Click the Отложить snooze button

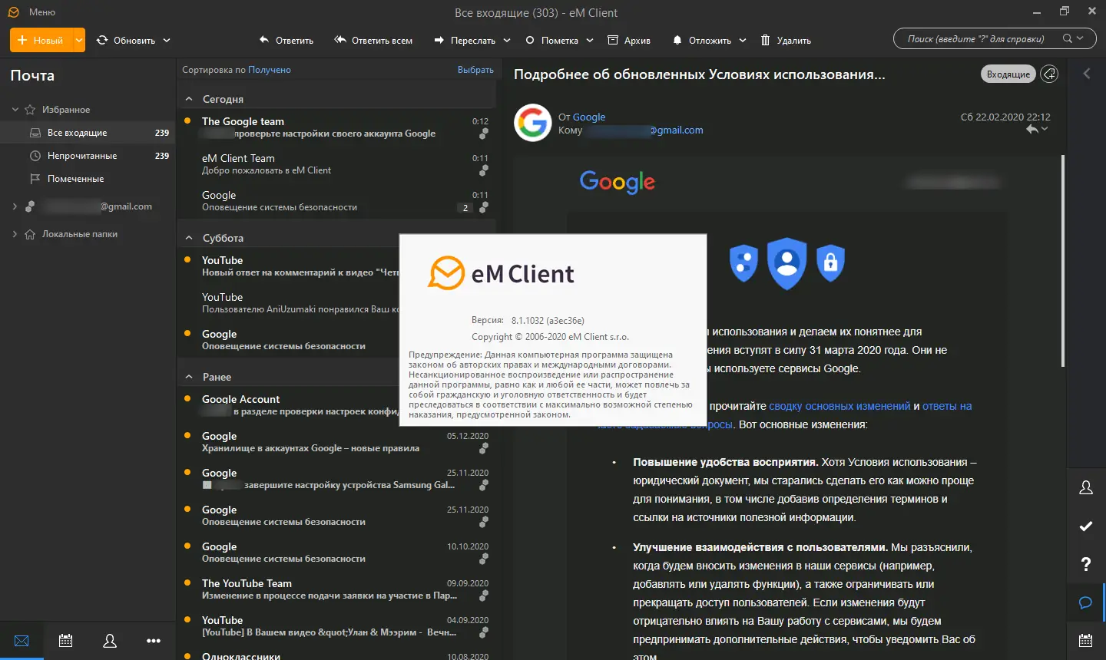click(x=702, y=41)
